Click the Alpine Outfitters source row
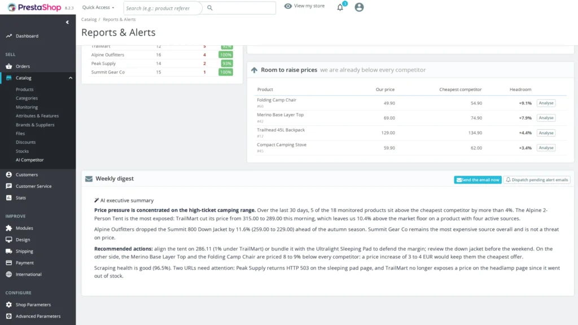Image resolution: width=578 pixels, height=325 pixels. coord(162,55)
